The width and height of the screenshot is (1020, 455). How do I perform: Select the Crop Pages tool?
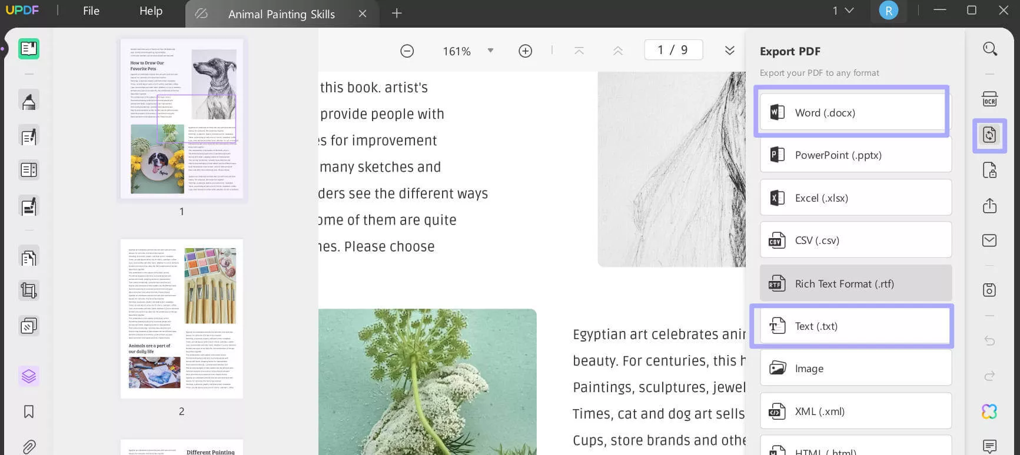coord(28,290)
